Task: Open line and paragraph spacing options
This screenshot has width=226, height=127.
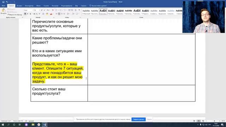Action: pyautogui.click(x=69, y=14)
